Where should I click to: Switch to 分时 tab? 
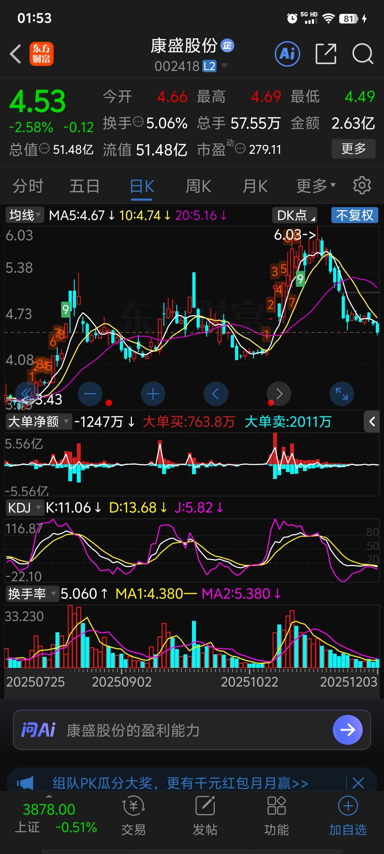(28, 186)
